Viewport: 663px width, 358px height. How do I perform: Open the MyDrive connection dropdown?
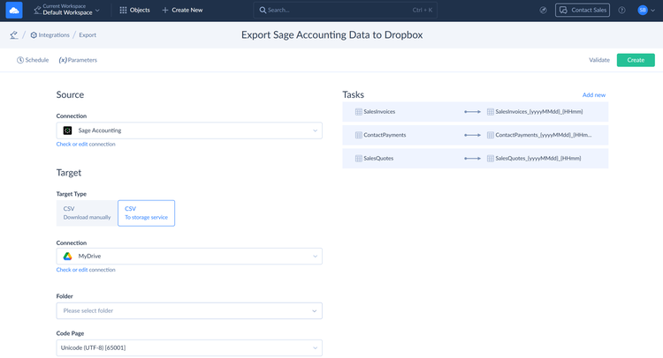click(189, 256)
